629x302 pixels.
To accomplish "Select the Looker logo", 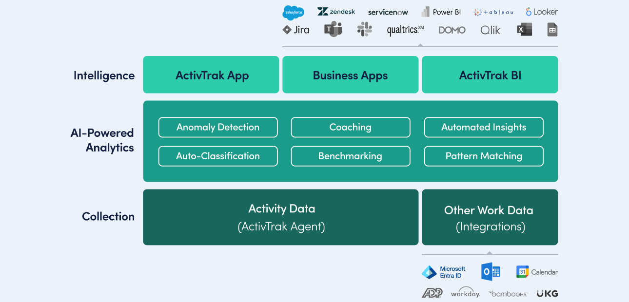I will [x=541, y=12].
